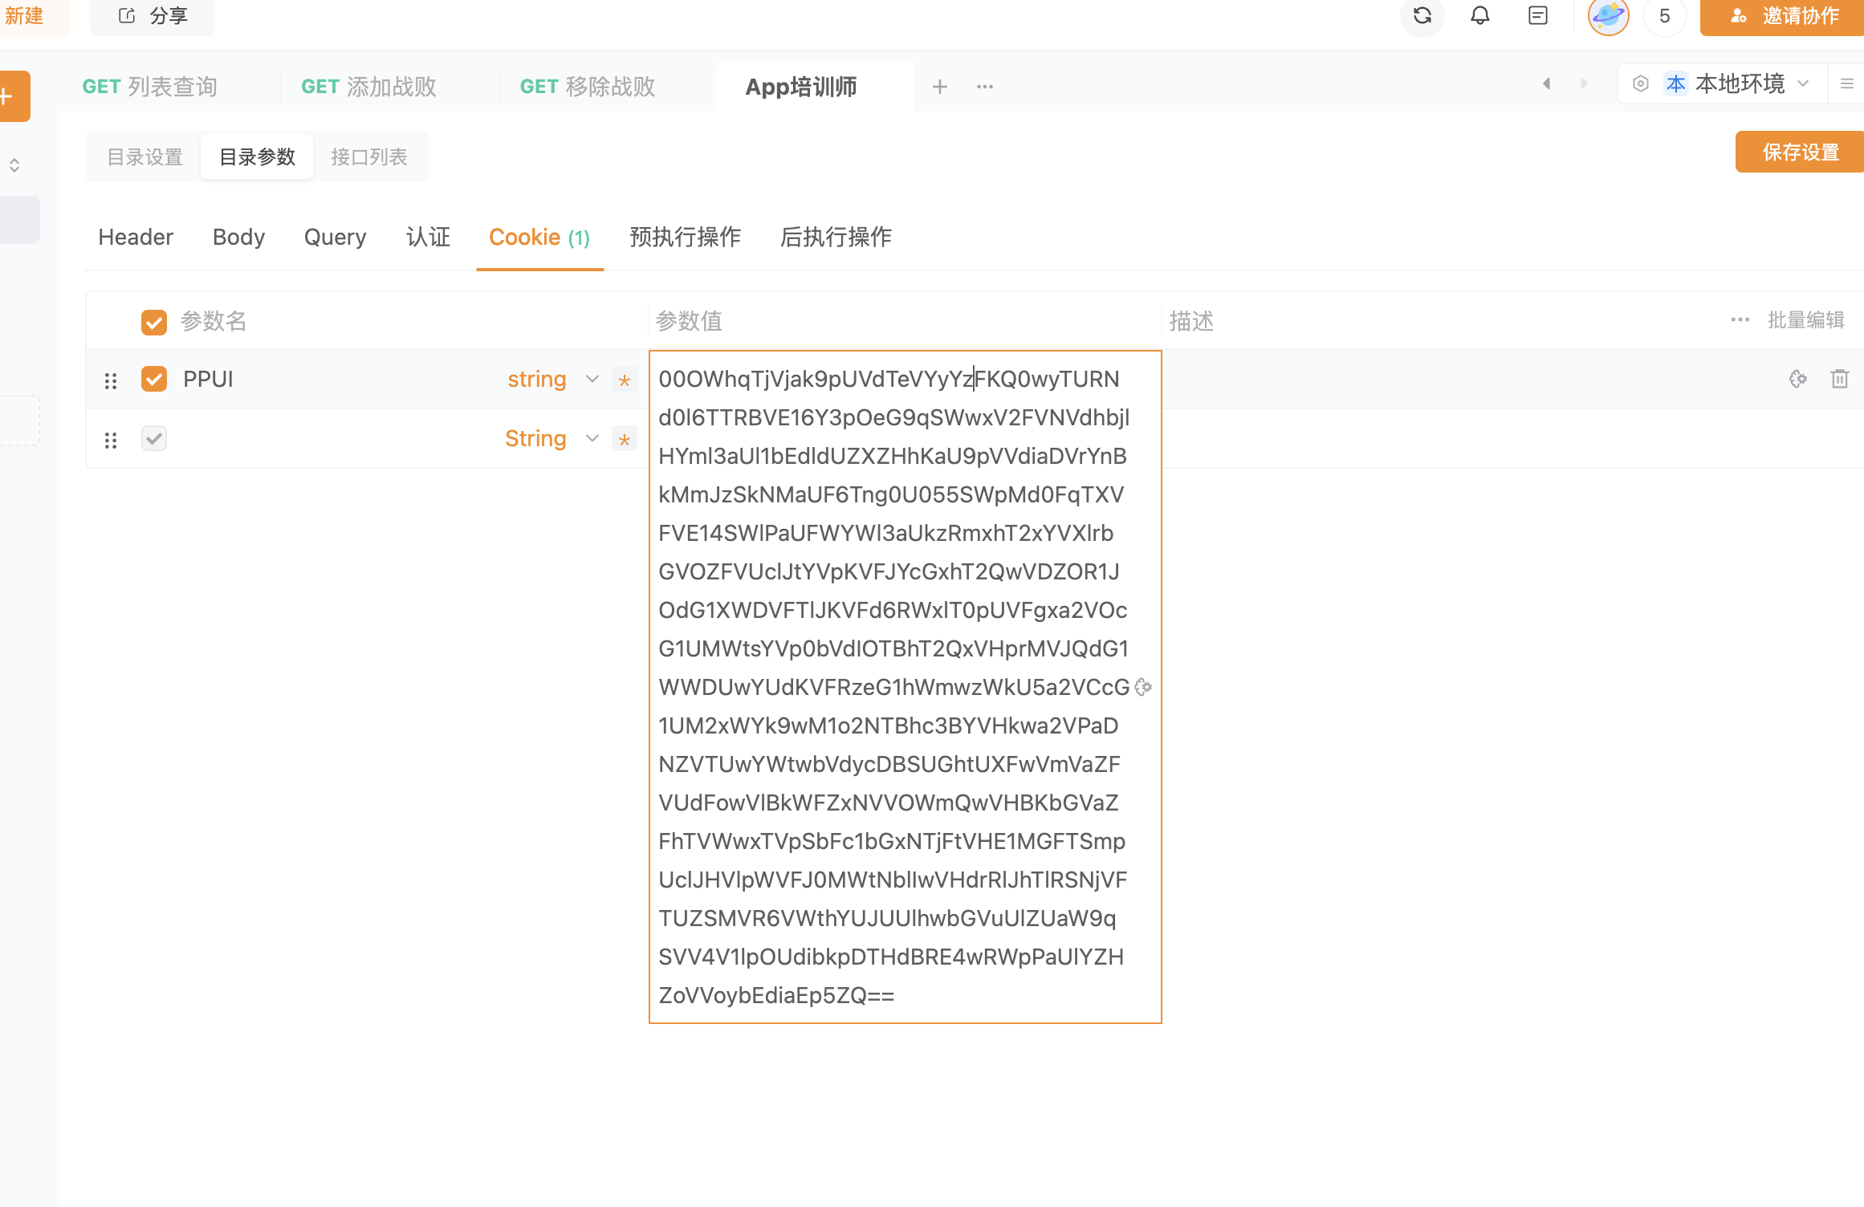Open PPUI row settings icon
Screen dimensions: 1864x1207
point(1797,379)
